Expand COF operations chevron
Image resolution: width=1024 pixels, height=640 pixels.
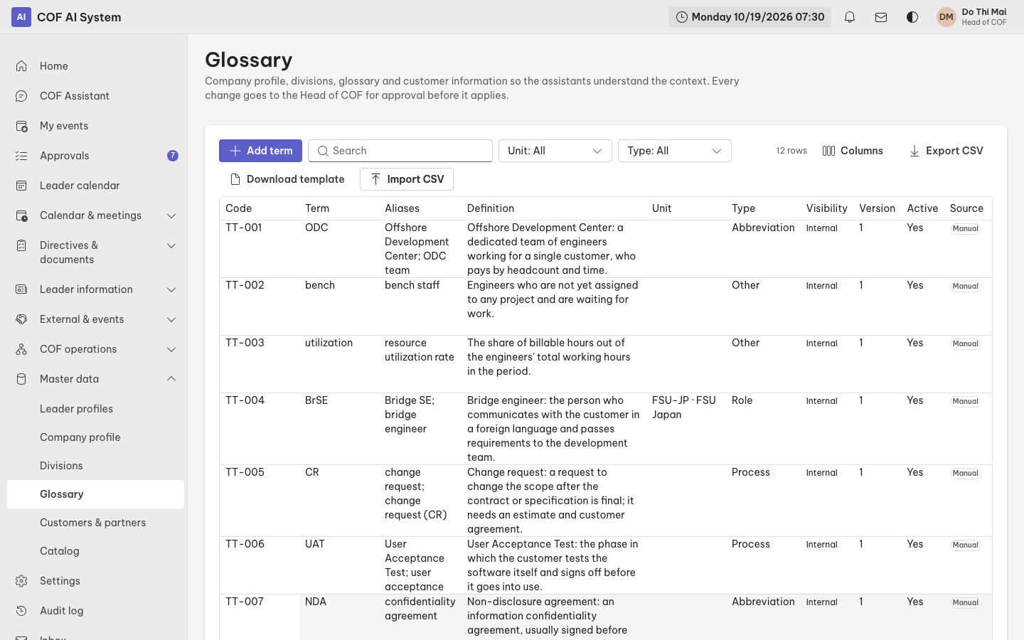(171, 349)
